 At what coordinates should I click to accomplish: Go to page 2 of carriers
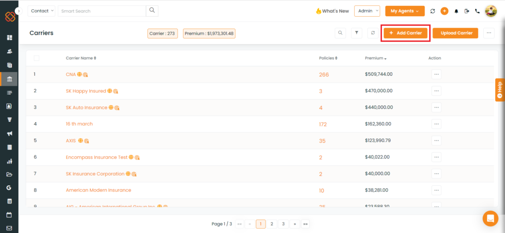[x=272, y=224]
